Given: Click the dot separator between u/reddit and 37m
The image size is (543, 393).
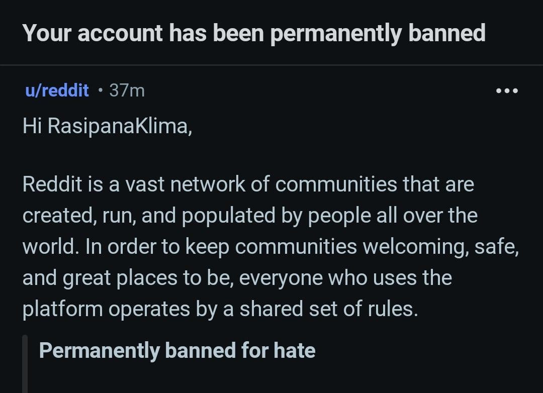Looking at the screenshot, I should point(101,90).
